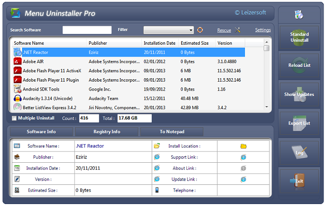The width and height of the screenshot is (326, 207).
Task: Click the tools icon next to Rescue
Action: pos(238,30)
